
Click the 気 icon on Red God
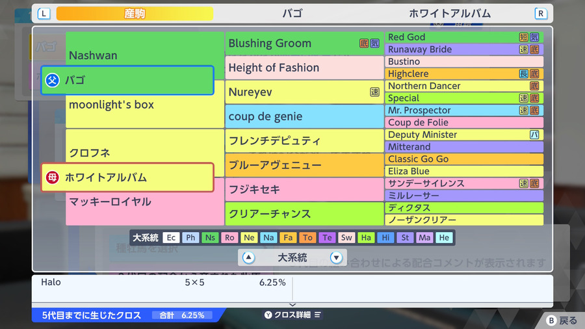click(534, 37)
